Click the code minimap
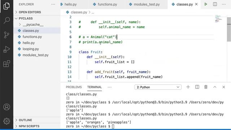This screenshot has height=130, width=231. 218,19
